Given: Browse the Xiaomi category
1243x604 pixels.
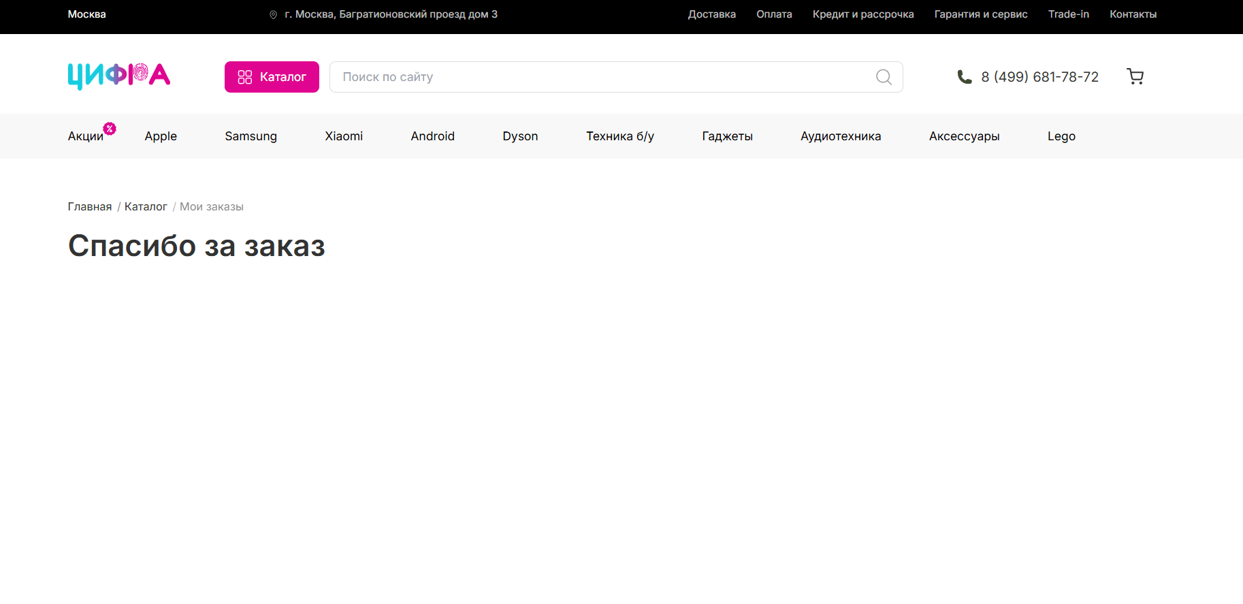Looking at the screenshot, I should [x=344, y=136].
